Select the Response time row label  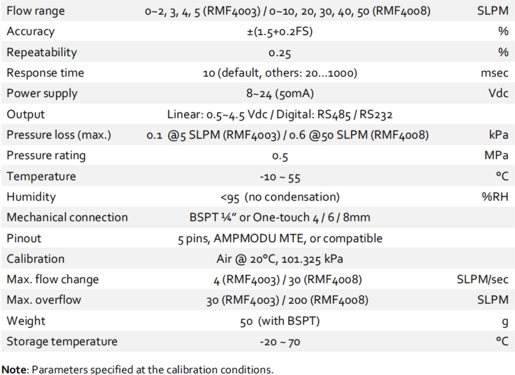[x=45, y=72]
